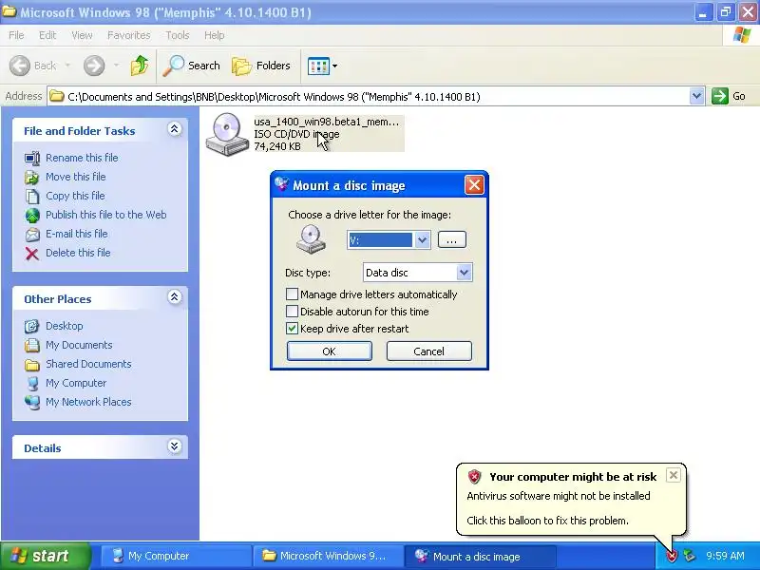
Task: Select the ISO disc image file icon
Action: pos(226,134)
